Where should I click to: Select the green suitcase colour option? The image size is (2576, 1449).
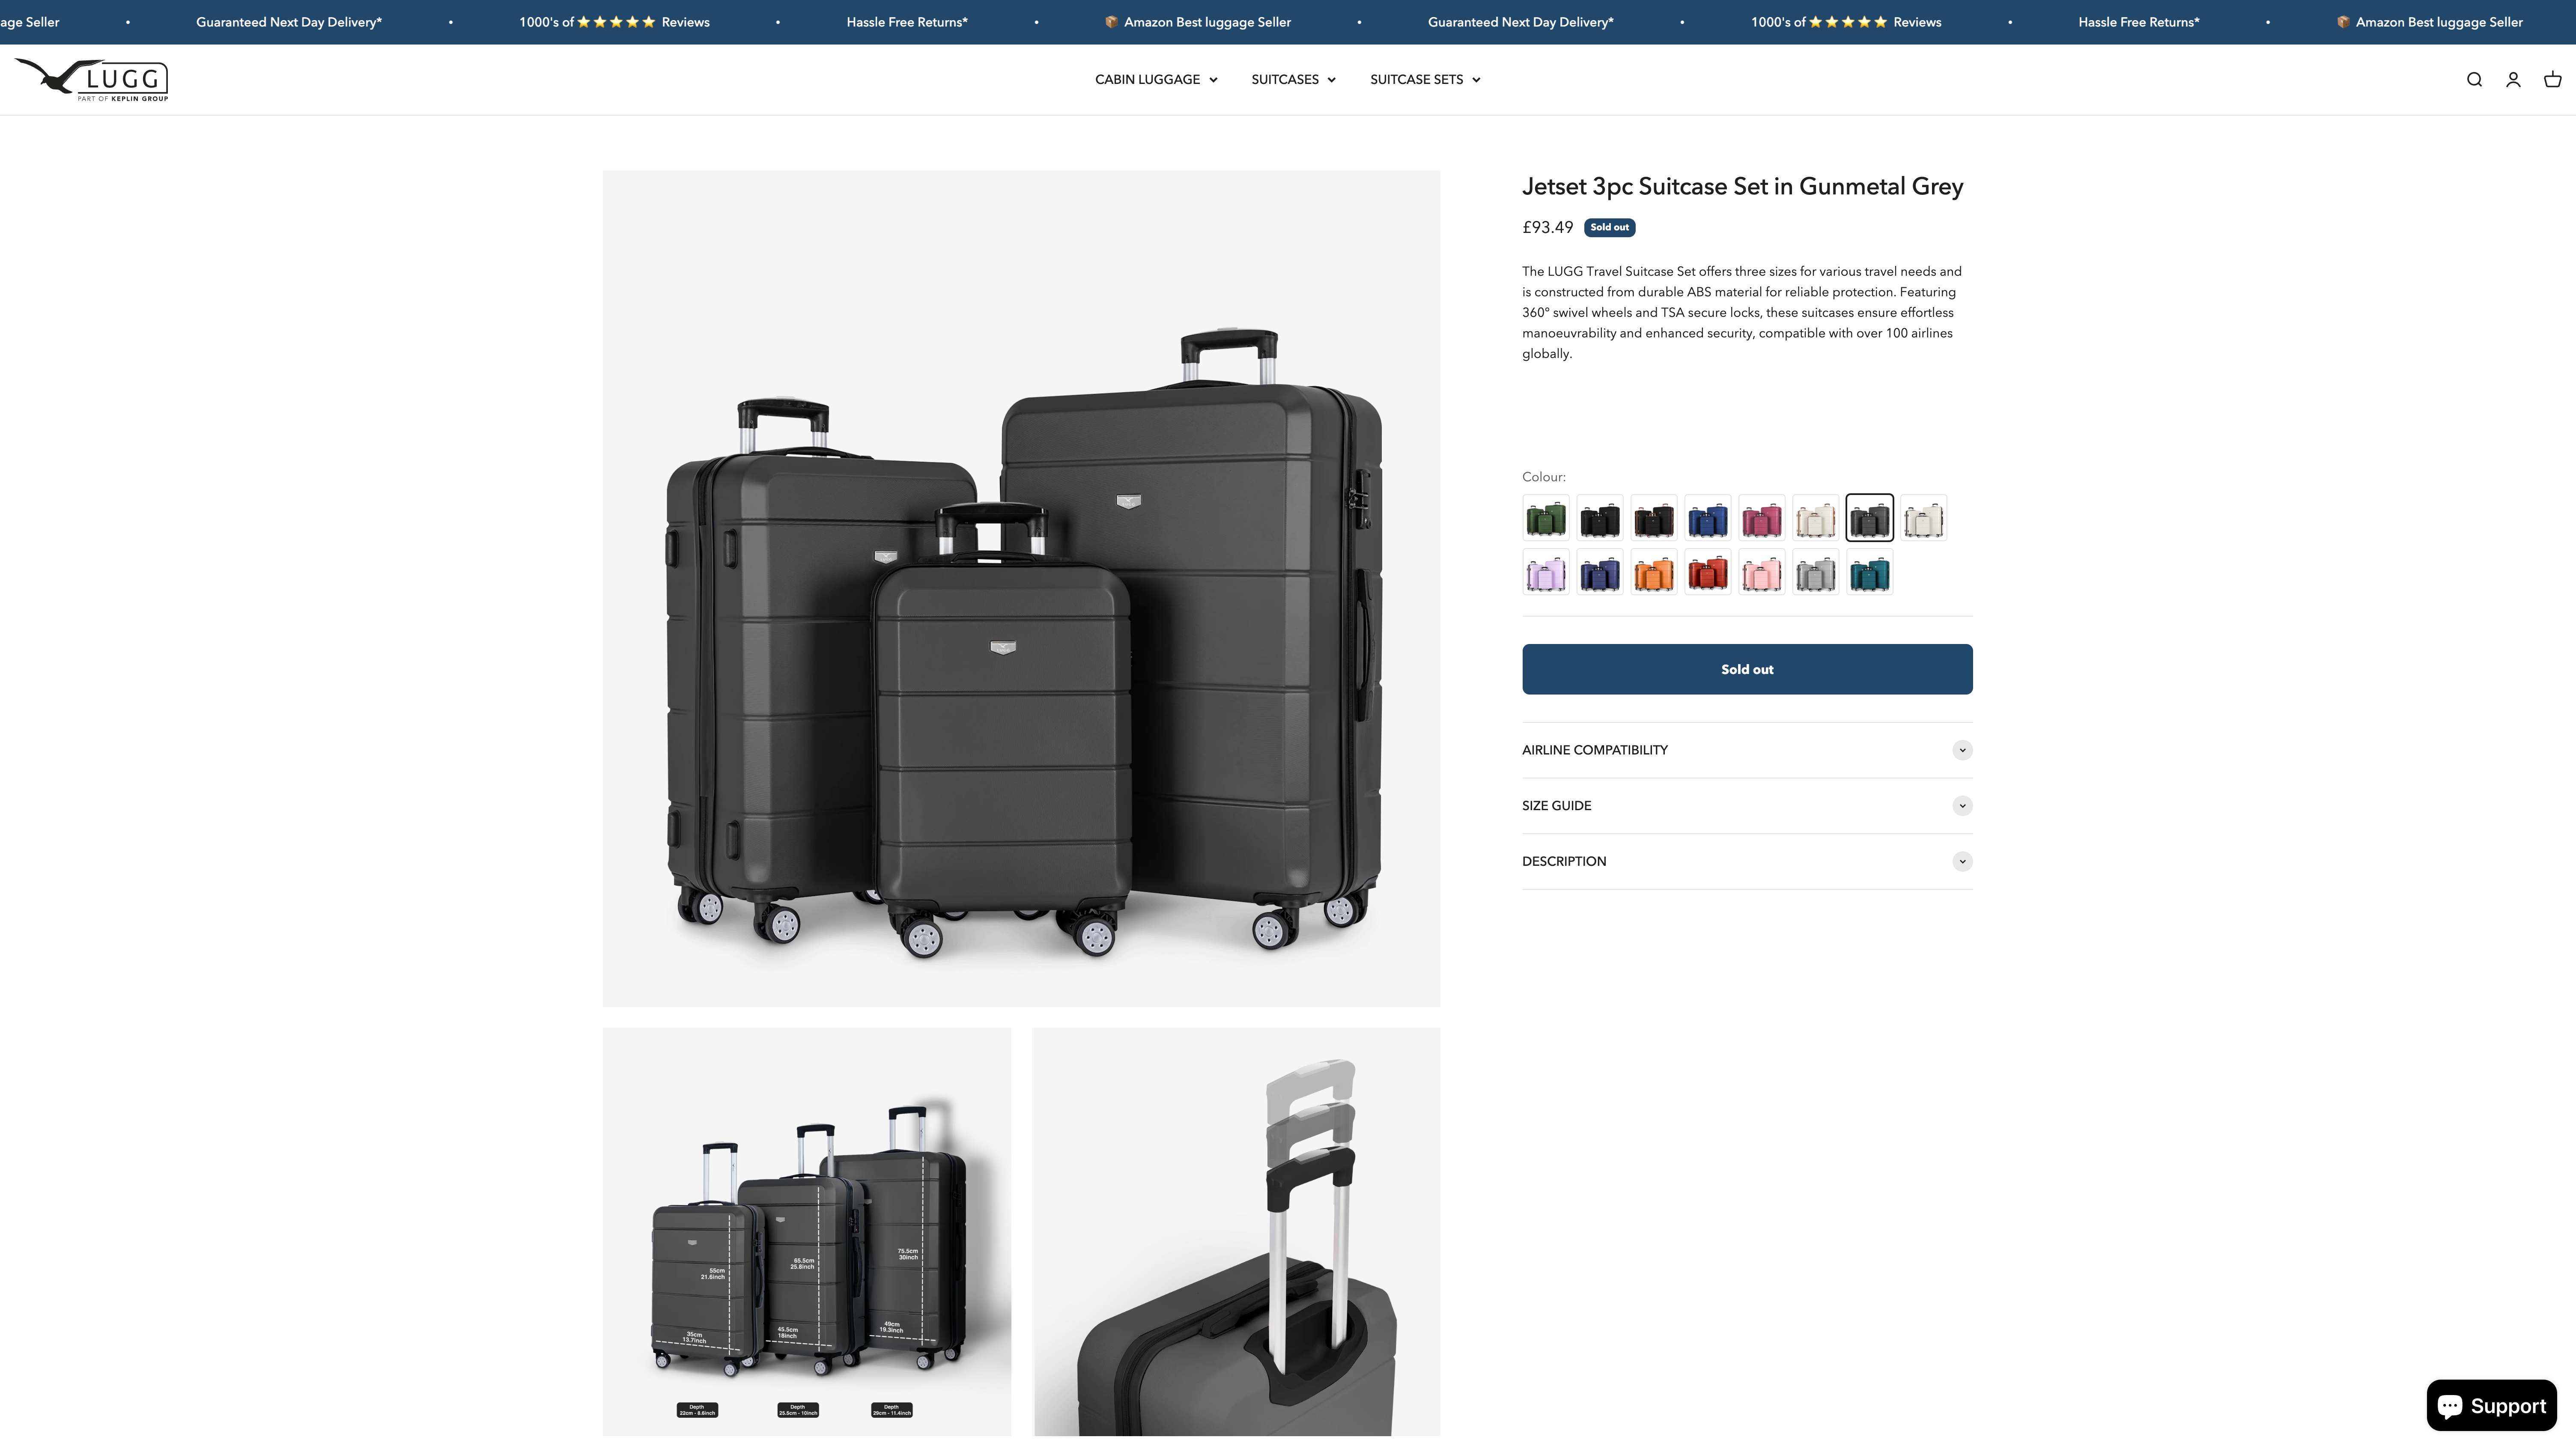tap(1546, 518)
